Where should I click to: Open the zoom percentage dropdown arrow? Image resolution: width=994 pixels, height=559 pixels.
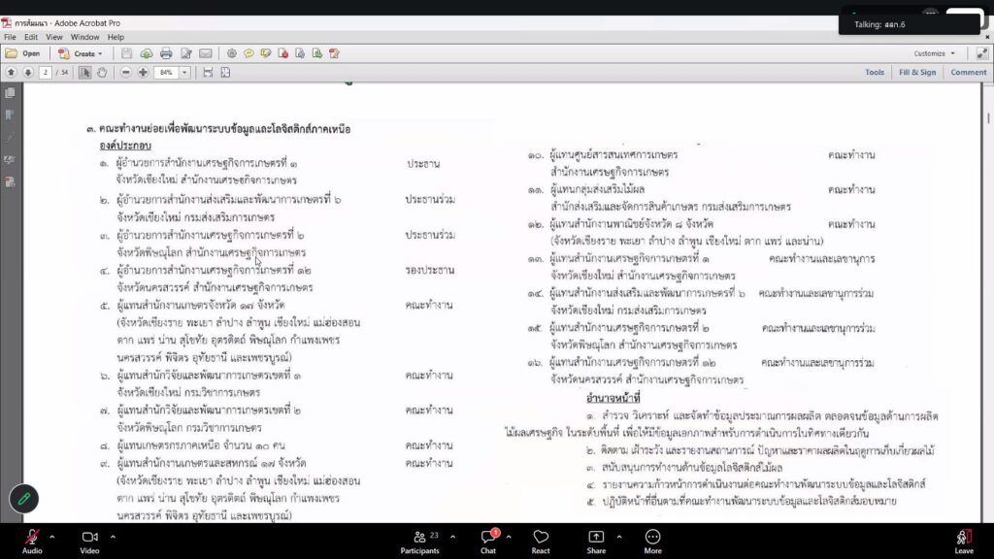[x=184, y=72]
